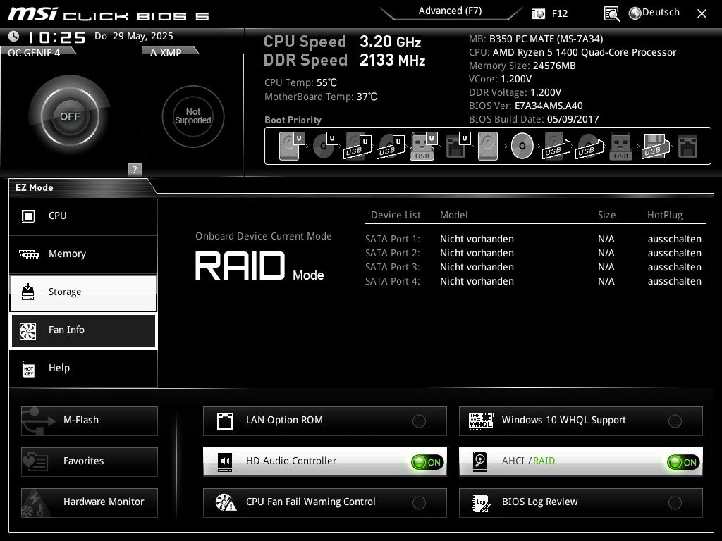Click the CPU Fan Fail Warning Control label
This screenshot has width=722, height=541.
tap(310, 502)
